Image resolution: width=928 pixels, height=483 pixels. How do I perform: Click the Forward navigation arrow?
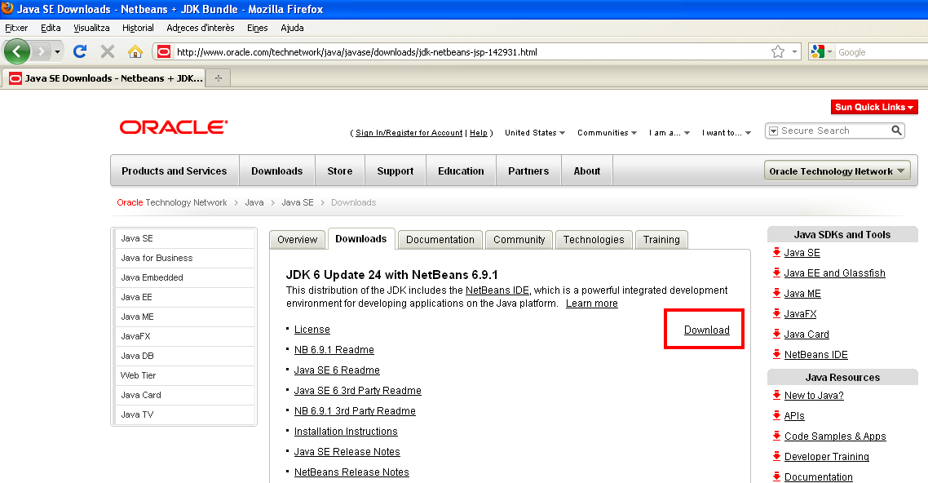41,52
